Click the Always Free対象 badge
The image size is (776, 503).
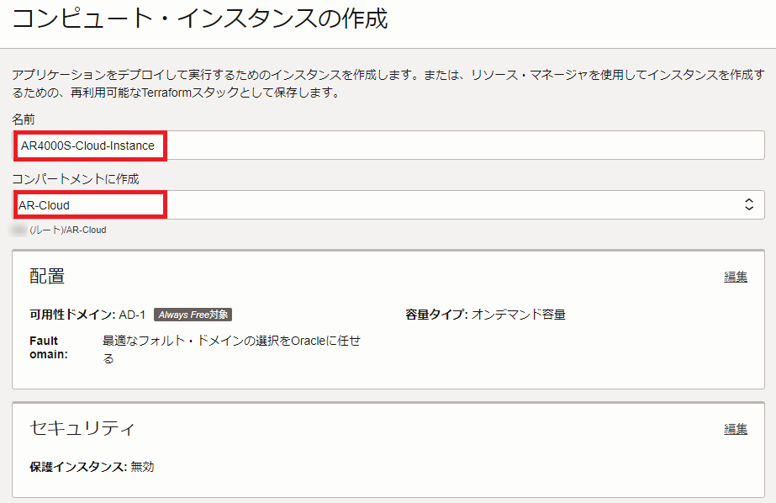[x=193, y=315]
